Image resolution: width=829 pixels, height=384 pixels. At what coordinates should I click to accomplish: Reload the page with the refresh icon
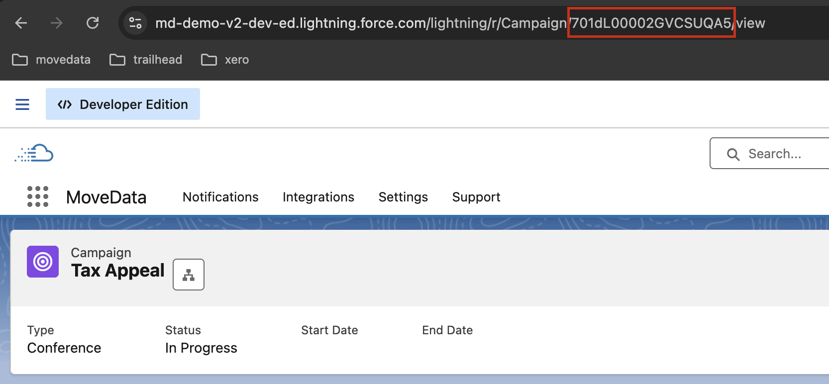point(93,23)
